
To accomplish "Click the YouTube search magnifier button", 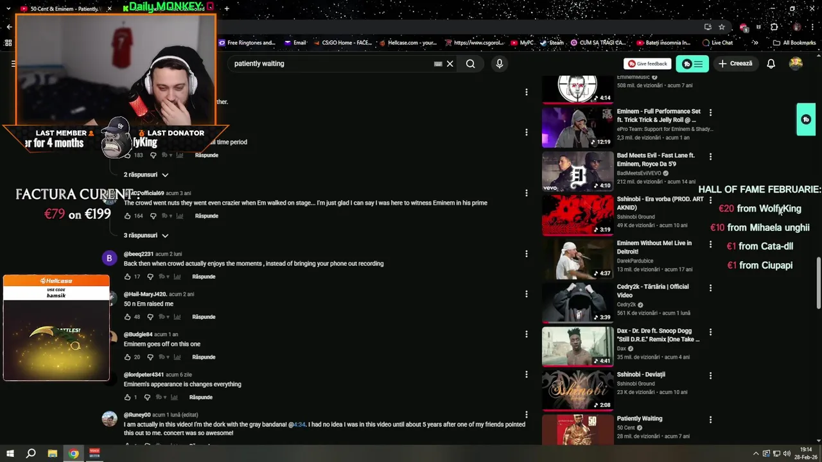I will [x=471, y=64].
